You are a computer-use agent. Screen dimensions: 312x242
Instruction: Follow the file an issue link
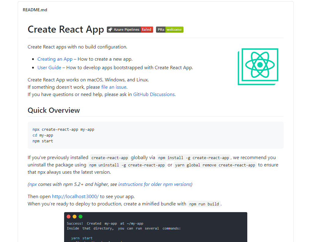pyautogui.click(x=114, y=87)
